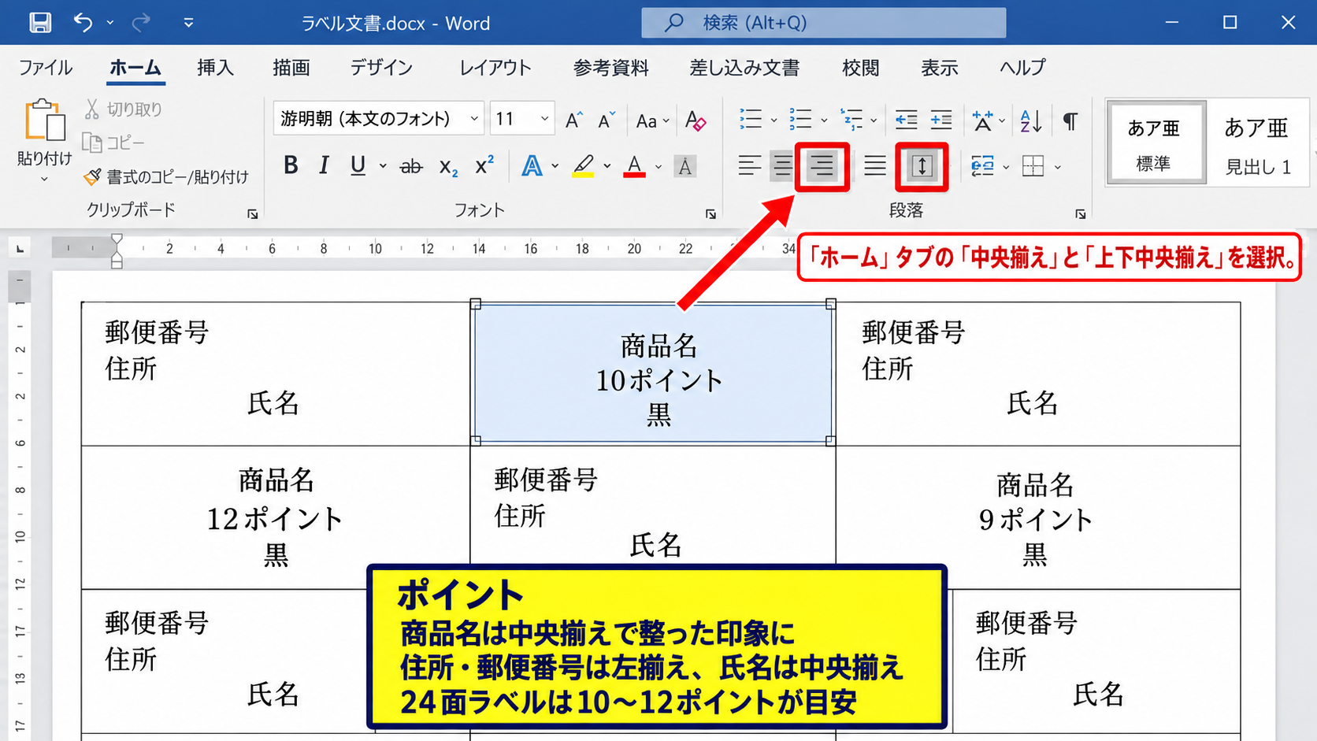The image size is (1317, 741).
Task: Show paragraph marks with the pilcrow icon
Action: click(1070, 120)
